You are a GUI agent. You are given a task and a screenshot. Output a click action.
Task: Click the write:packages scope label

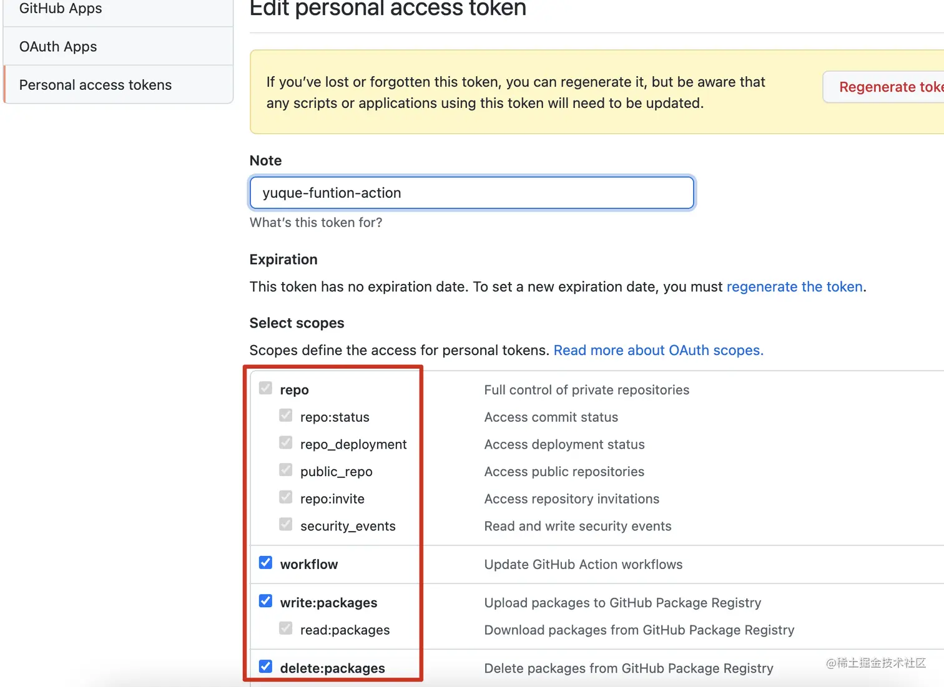(x=329, y=603)
